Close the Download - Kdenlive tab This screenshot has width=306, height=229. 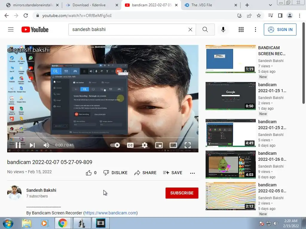tap(117, 5)
